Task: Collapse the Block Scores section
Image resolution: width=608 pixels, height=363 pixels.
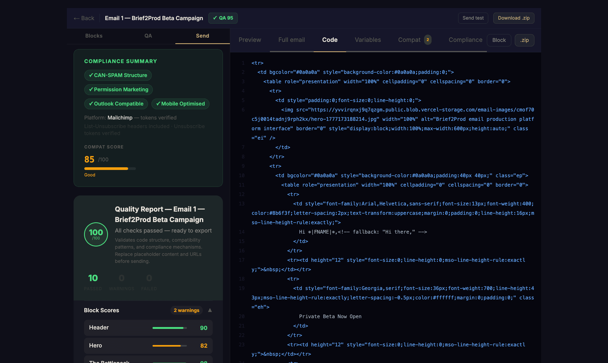Action: pos(210,310)
